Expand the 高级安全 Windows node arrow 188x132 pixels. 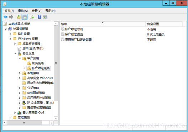[20, 78]
